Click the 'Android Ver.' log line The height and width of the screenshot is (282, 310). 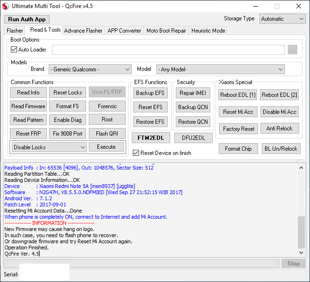(28, 198)
